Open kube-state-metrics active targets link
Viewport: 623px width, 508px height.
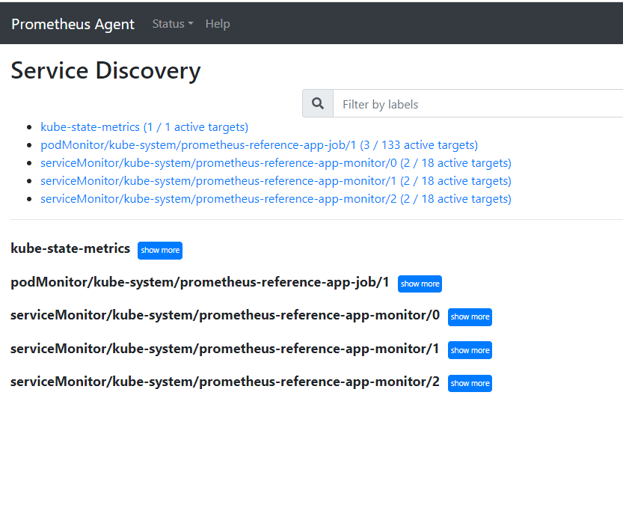144,127
